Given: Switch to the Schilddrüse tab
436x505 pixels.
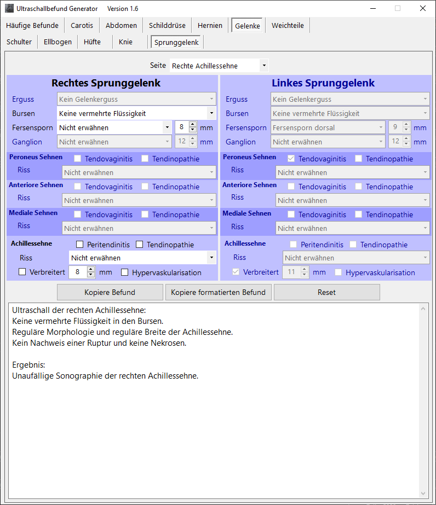Looking at the screenshot, I should [x=167, y=25].
